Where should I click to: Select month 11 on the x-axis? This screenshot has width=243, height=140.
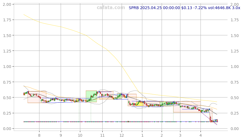click(102, 135)
